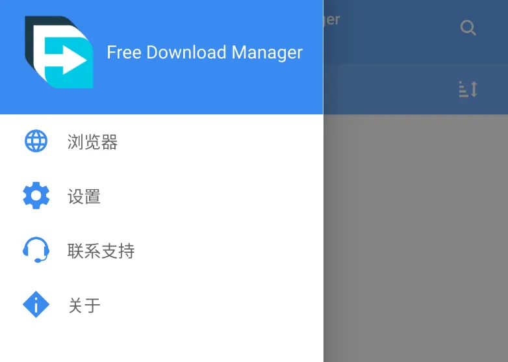Click the sort order icon
Image resolution: width=508 pixels, height=362 pixels.
[x=468, y=89]
